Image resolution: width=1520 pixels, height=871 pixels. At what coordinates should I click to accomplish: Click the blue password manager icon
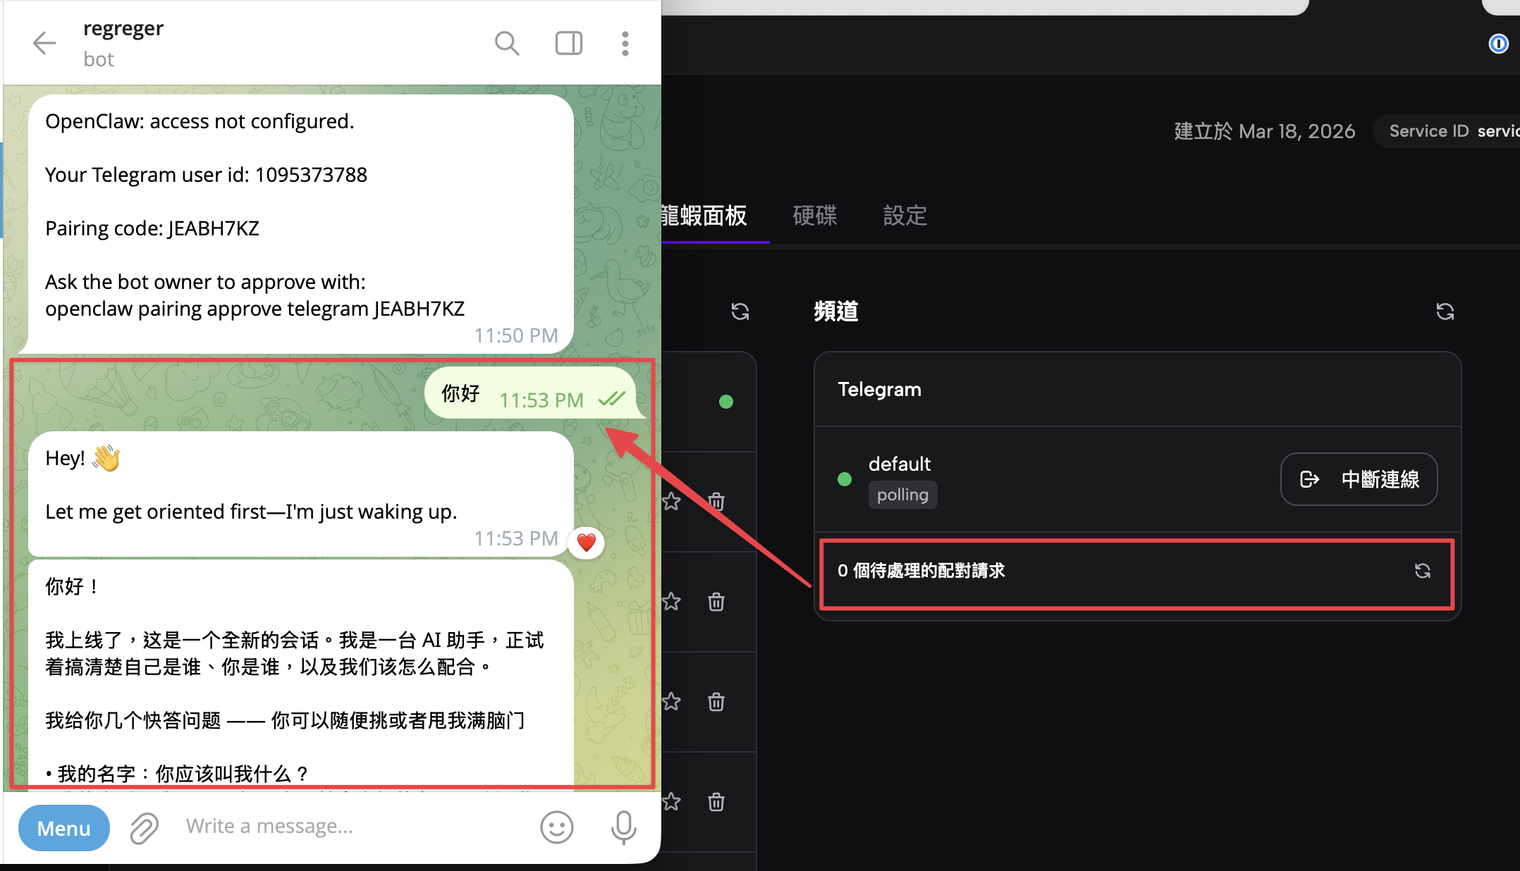tap(1498, 44)
